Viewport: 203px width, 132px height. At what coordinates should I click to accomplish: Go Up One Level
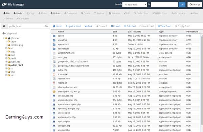click(x=73, y=26)
